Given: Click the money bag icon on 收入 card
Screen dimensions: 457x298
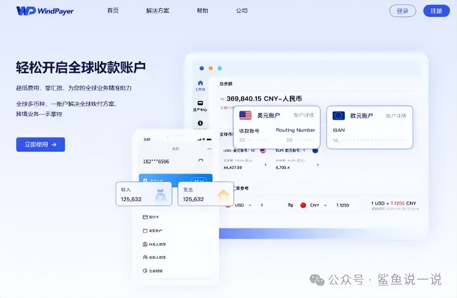Looking at the screenshot, I should pos(160,195).
